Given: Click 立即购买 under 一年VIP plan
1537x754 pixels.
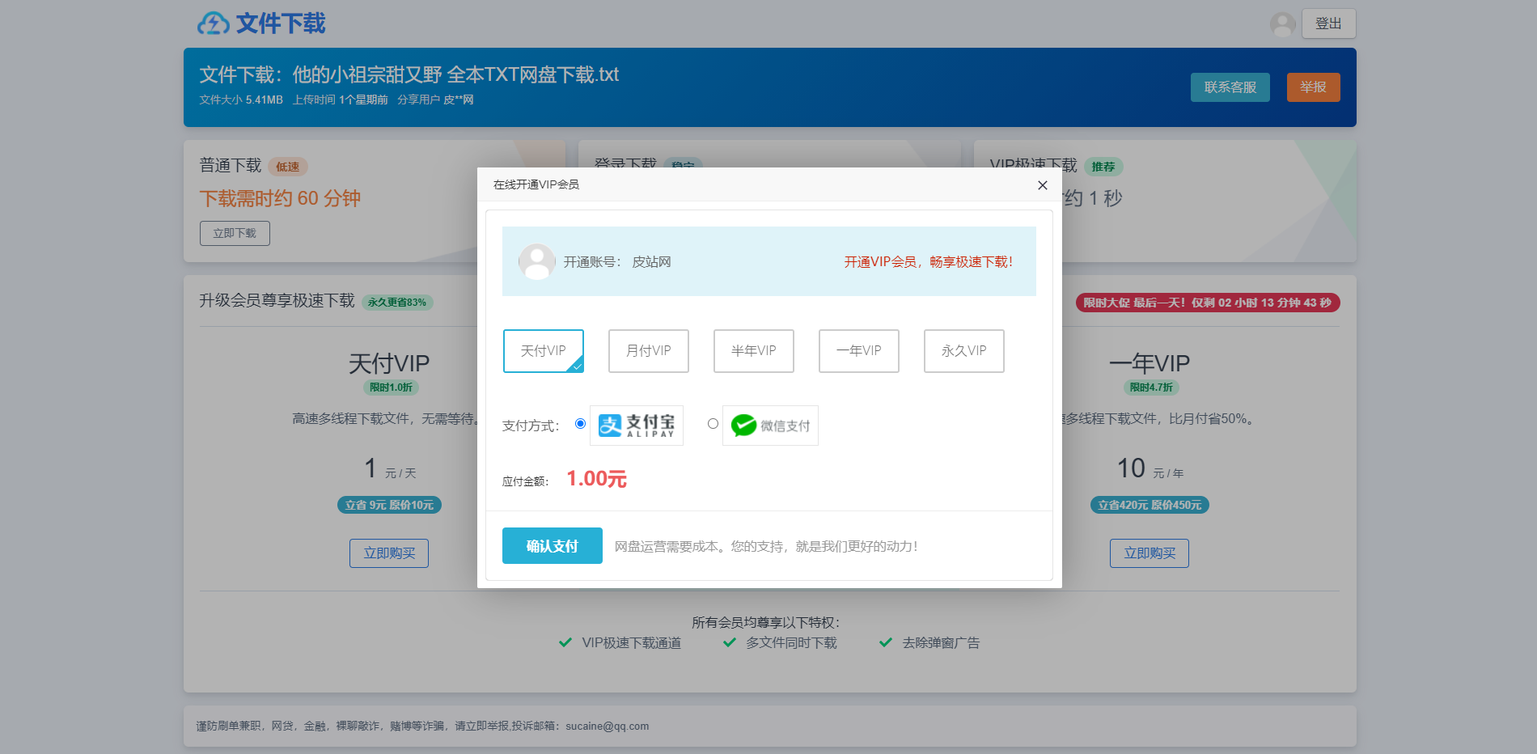Looking at the screenshot, I should pos(1149,553).
